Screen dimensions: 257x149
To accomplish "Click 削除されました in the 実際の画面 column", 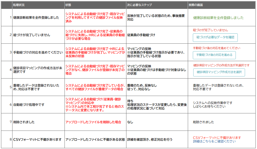I will (x=203, y=122).
